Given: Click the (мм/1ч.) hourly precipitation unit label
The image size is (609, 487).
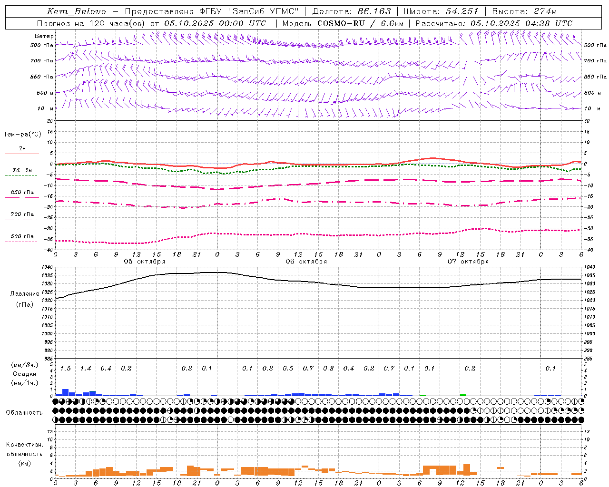Looking at the screenshot, I should (25, 383).
